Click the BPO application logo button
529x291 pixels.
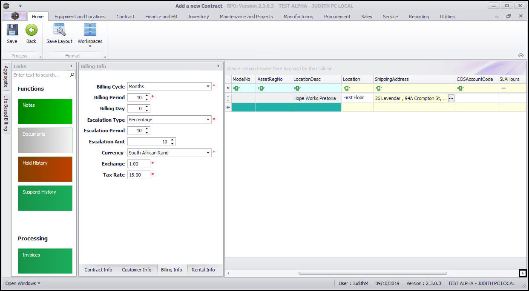(x=15, y=16)
